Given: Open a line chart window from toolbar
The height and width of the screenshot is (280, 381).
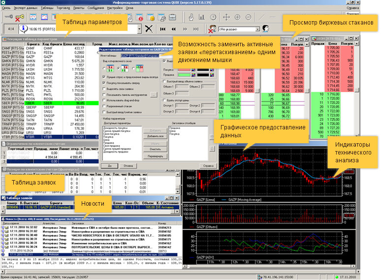Looking at the screenshot, I should [33, 17].
